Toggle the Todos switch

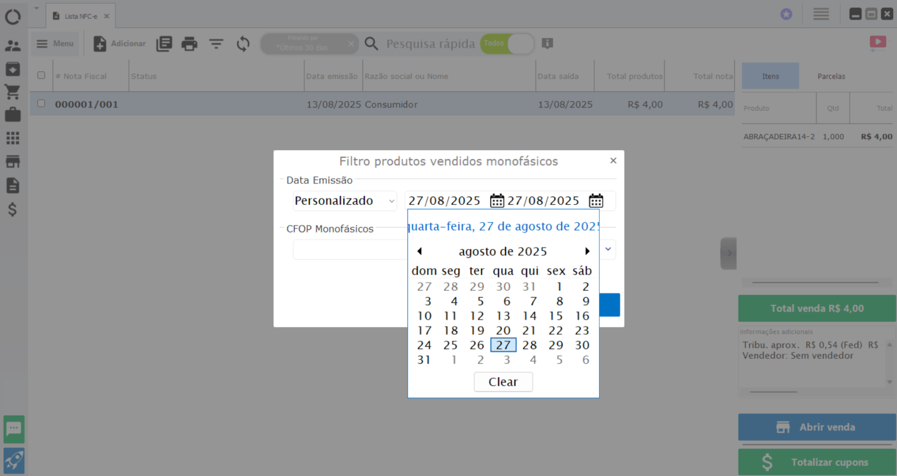click(507, 44)
